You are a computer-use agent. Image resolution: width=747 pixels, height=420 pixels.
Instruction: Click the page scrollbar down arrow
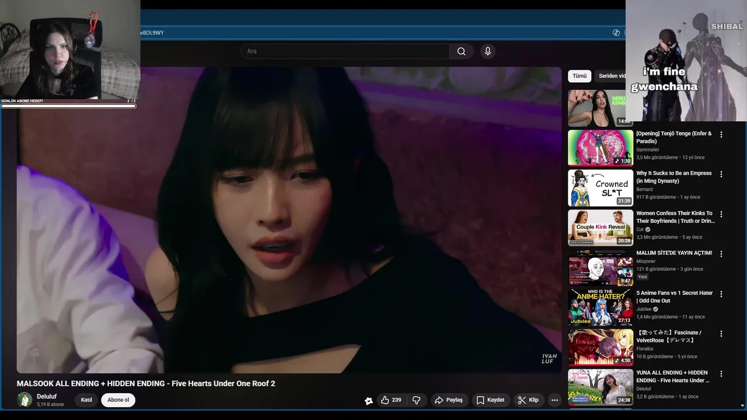pos(743,405)
